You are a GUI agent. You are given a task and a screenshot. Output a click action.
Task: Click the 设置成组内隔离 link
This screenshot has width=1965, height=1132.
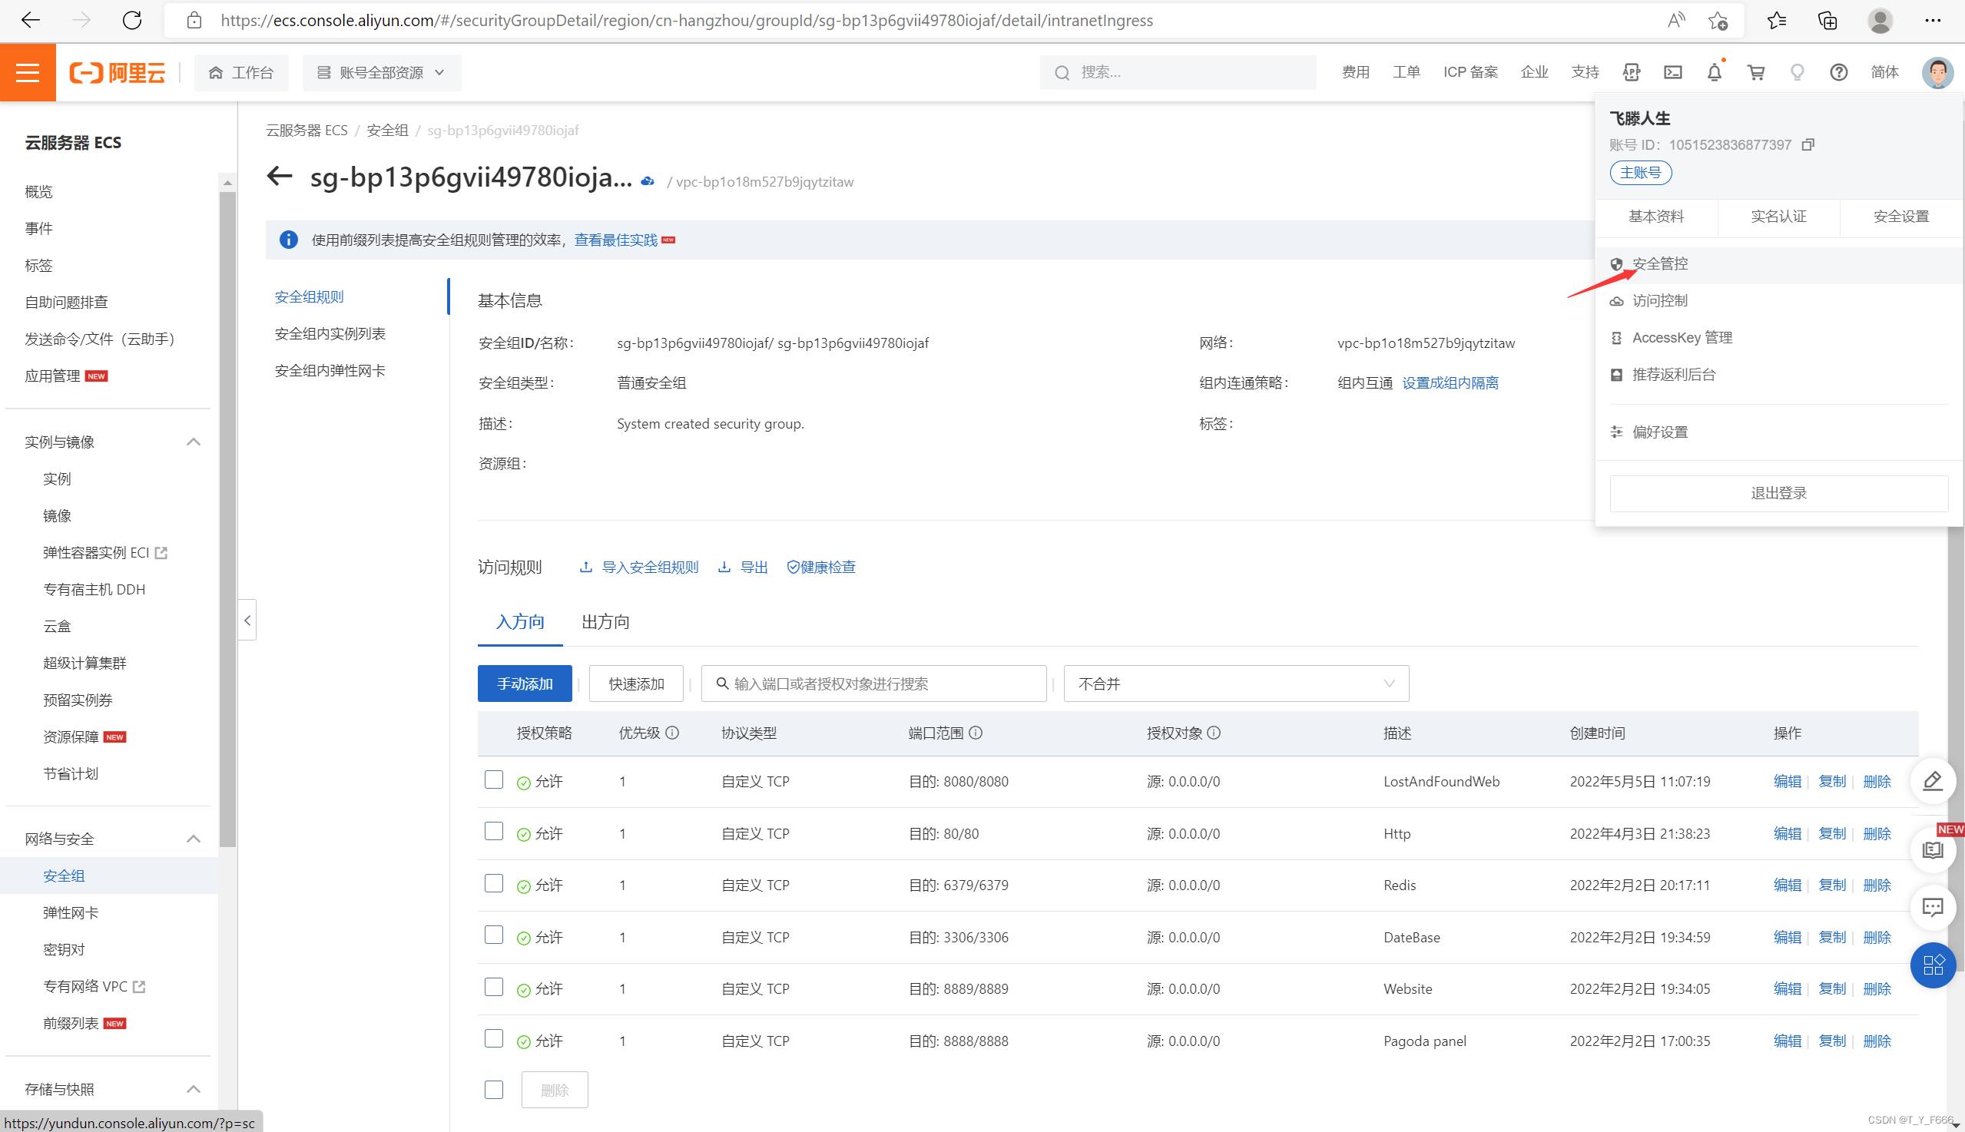coord(1450,382)
